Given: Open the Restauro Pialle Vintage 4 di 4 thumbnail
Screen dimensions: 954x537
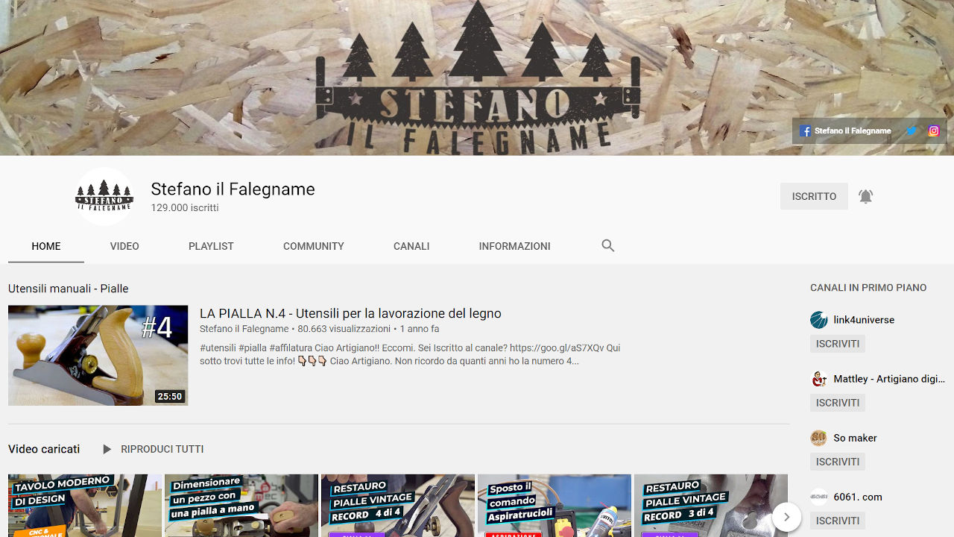Looking at the screenshot, I should (x=398, y=506).
